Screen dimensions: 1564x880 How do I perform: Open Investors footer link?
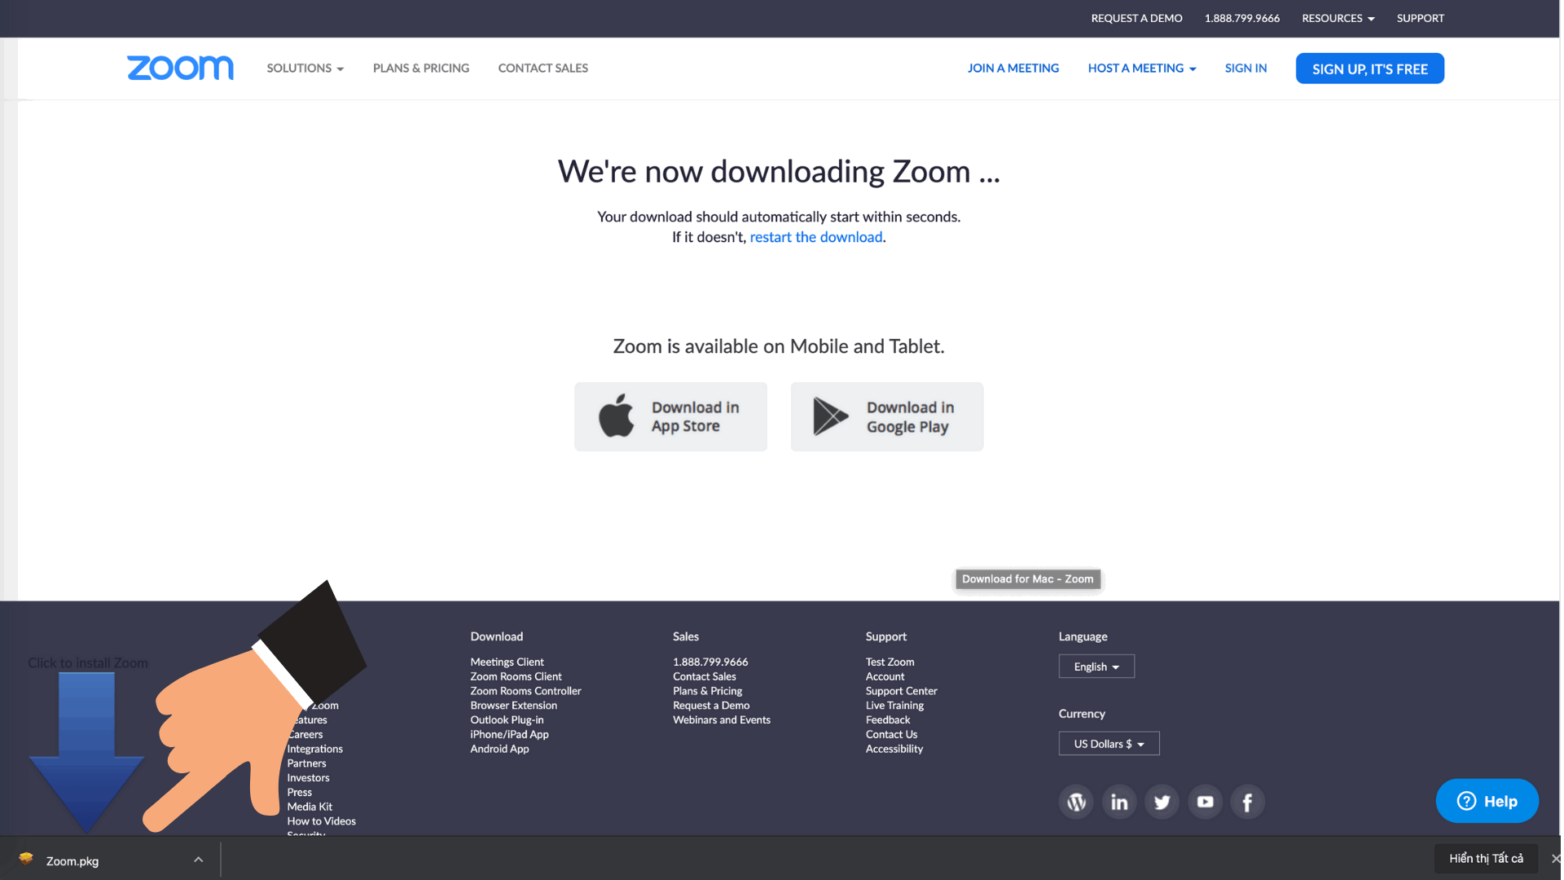tap(308, 778)
